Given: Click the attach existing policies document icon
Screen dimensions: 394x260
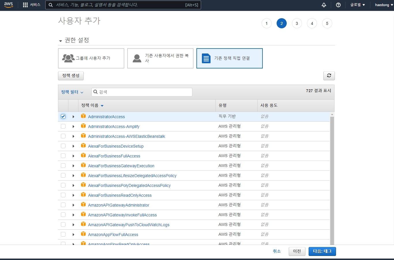Looking at the screenshot, I should point(206,58).
